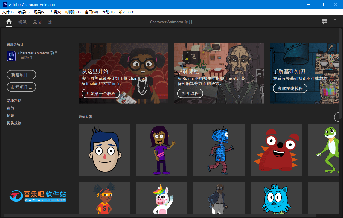Close the Character Animator window
Image resolution: width=343 pixels, height=218 pixels.
pyautogui.click(x=336, y=4)
